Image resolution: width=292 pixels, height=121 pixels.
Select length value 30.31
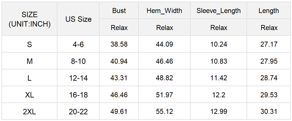[x=269, y=111]
